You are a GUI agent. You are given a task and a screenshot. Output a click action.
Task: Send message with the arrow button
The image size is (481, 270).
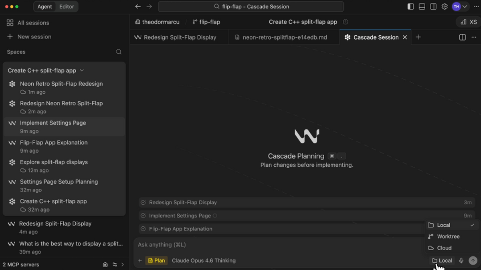tap(473, 261)
